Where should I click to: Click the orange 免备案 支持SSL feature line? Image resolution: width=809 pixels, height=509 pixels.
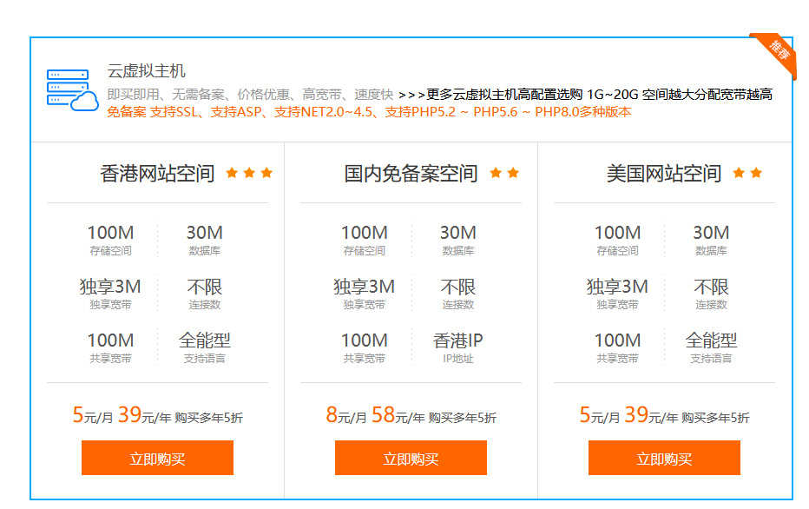point(369,112)
